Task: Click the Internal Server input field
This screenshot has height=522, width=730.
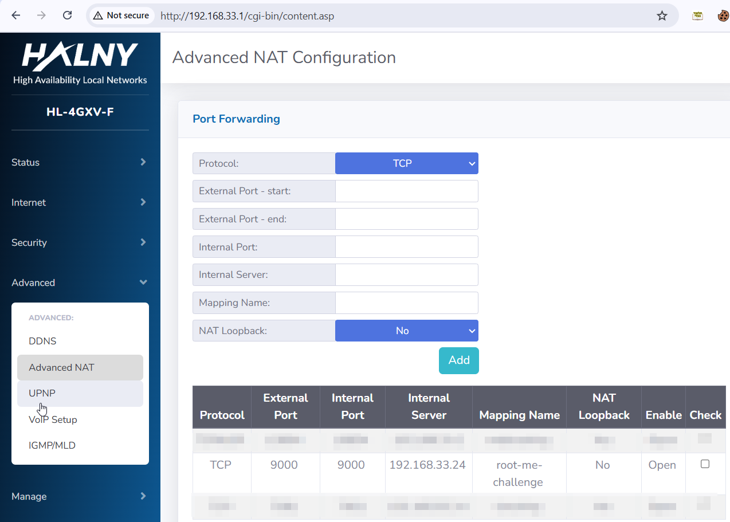Action: pos(406,274)
